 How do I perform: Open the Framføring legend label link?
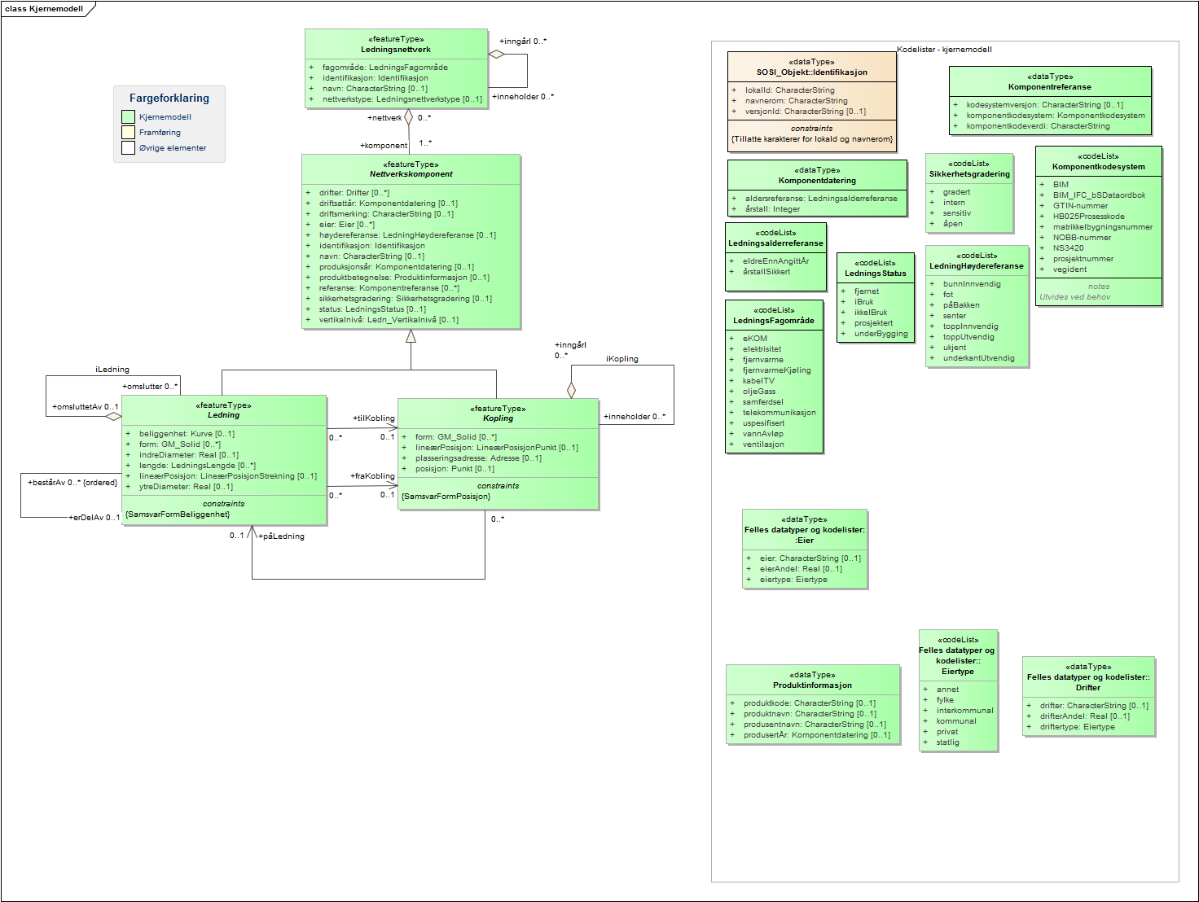[x=160, y=133]
